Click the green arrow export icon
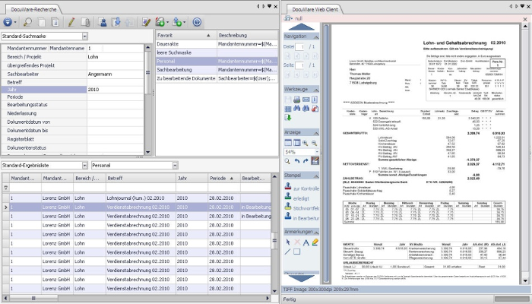This screenshot has width=532, height=304. coord(288,118)
